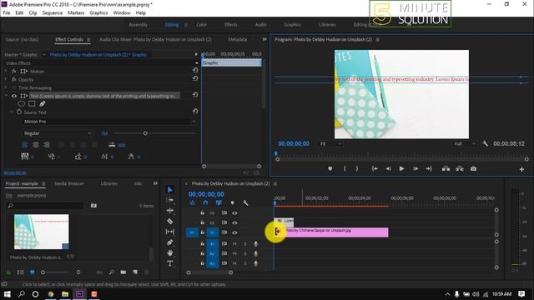534x300 pixels.
Task: Show more source panel tabs chevron
Action: pyautogui.click(x=264, y=39)
